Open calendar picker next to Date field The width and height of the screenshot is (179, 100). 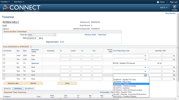tap(40, 38)
